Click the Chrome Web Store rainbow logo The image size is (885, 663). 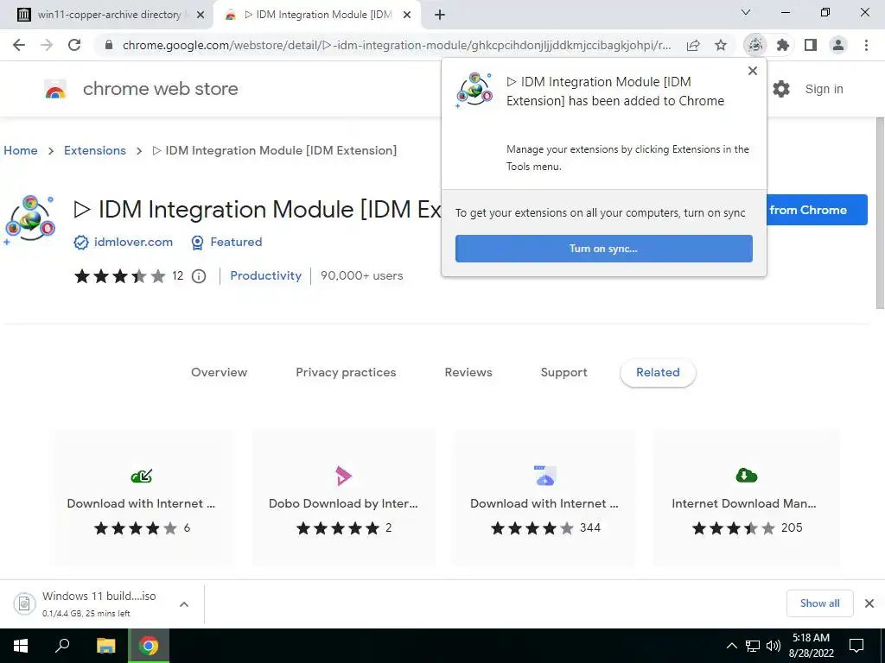pos(55,89)
